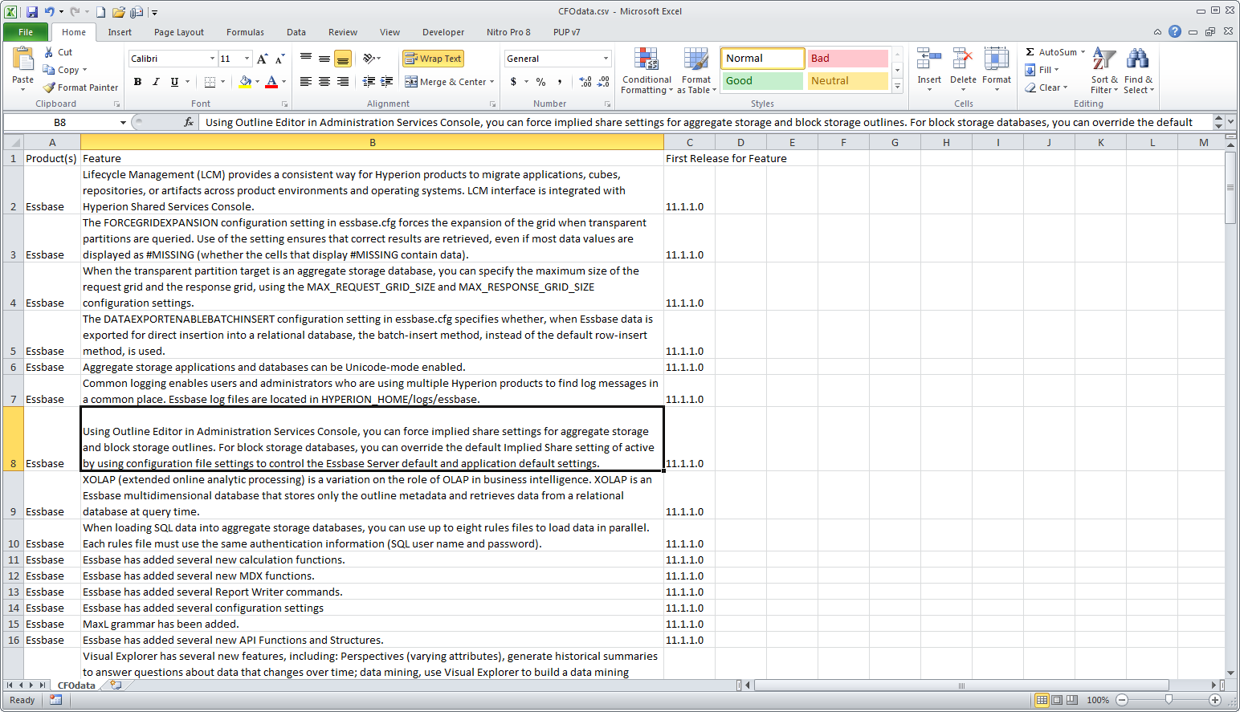The image size is (1240, 712).
Task: Open the font name Calibri dropdown
Action: point(212,59)
